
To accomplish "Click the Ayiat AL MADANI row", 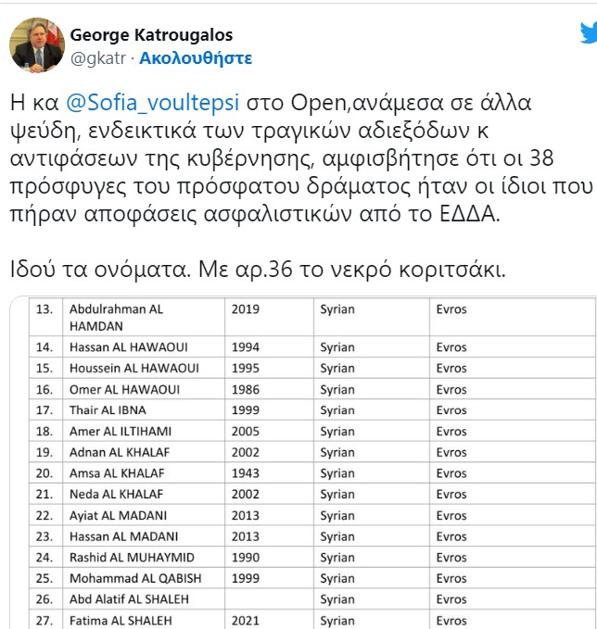I will tap(312, 515).
